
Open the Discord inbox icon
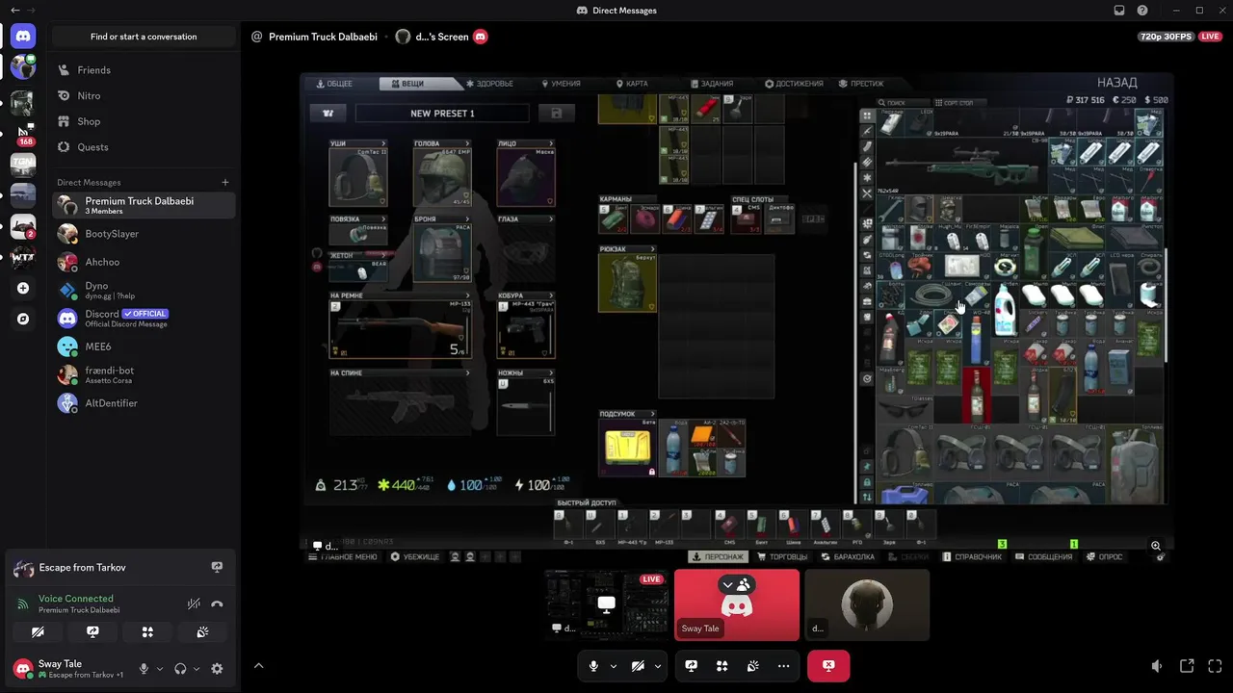(x=1119, y=11)
